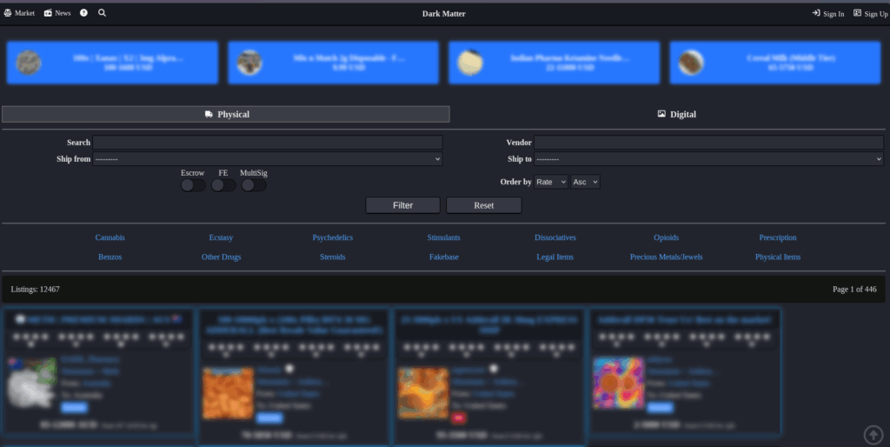Screen dimensions: 890x447
Task: Click the Legal Items category link
Action: pyautogui.click(x=555, y=257)
